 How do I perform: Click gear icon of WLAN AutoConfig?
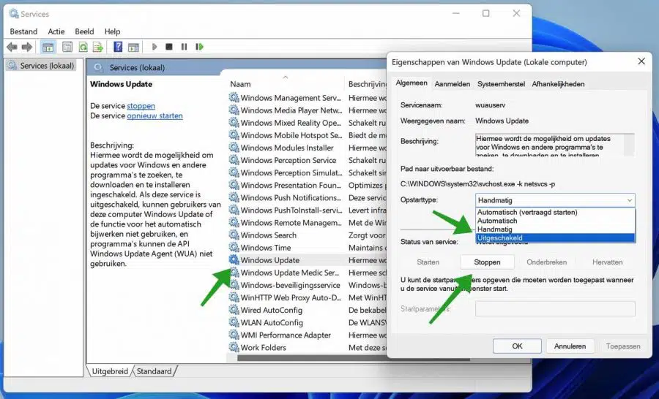(x=234, y=322)
